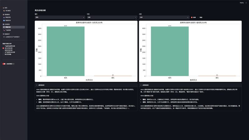Click 清风 axis label in nighttime chart

[x=217, y=78]
